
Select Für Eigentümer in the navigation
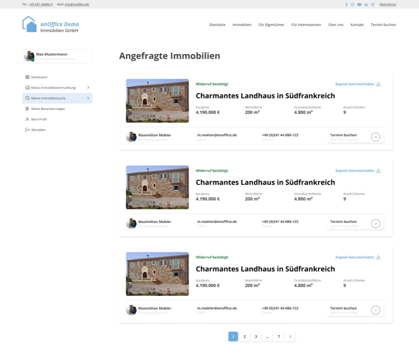[272, 25]
